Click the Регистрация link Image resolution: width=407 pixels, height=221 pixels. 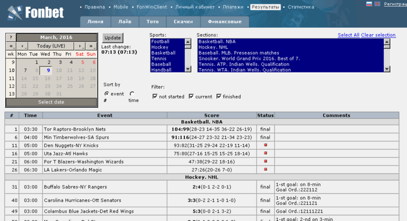pos(395,4)
